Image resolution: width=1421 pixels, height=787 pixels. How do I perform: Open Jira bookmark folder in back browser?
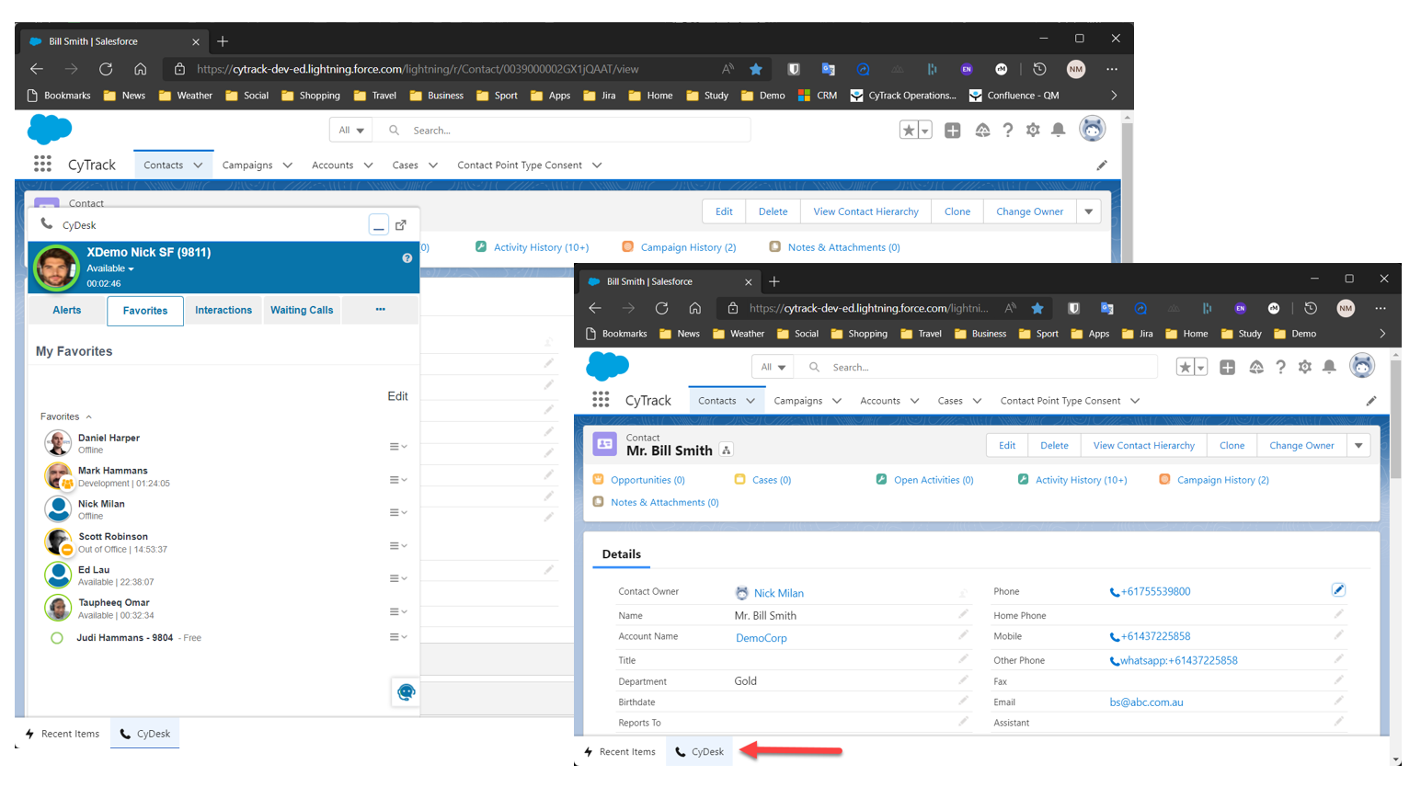click(600, 96)
